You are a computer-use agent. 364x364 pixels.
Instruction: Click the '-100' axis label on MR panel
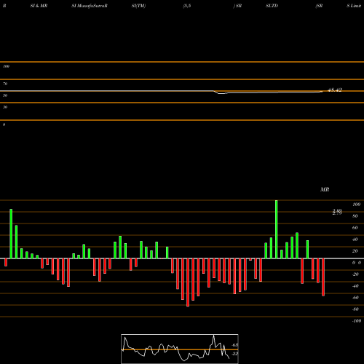(x=357, y=321)
